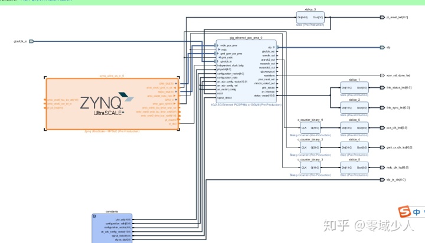Click the phy_addr[4:0] pin on constants block
The height and width of the screenshot is (243, 425).
tap(123, 219)
